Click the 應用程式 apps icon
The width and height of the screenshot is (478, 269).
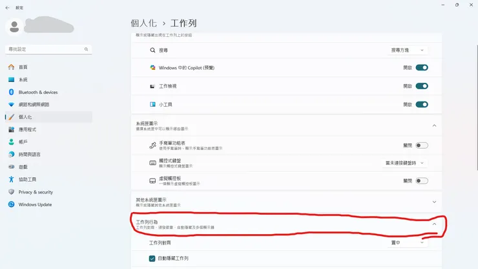(x=11, y=129)
